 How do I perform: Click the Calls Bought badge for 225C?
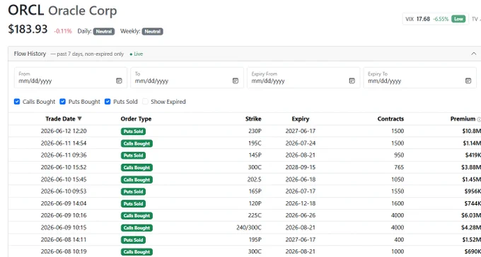pos(137,215)
